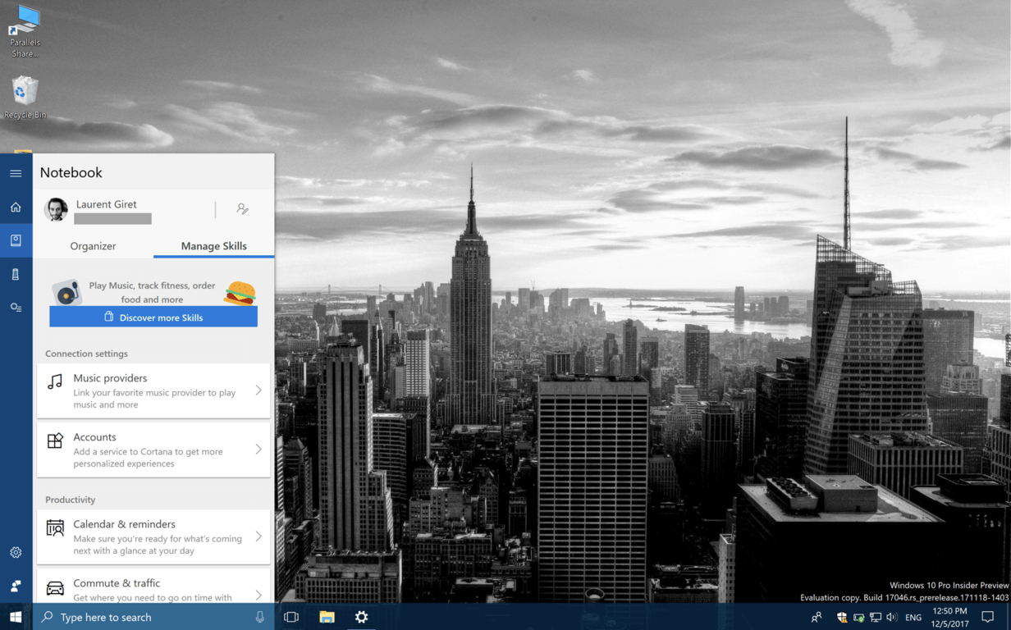This screenshot has height=630, width=1011.
Task: Open Task View from the taskbar
Action: 291,617
